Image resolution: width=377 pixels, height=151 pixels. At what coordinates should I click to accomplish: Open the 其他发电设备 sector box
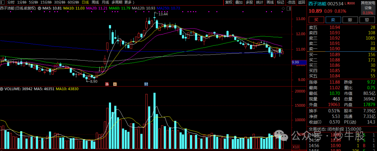tap(368, 8)
